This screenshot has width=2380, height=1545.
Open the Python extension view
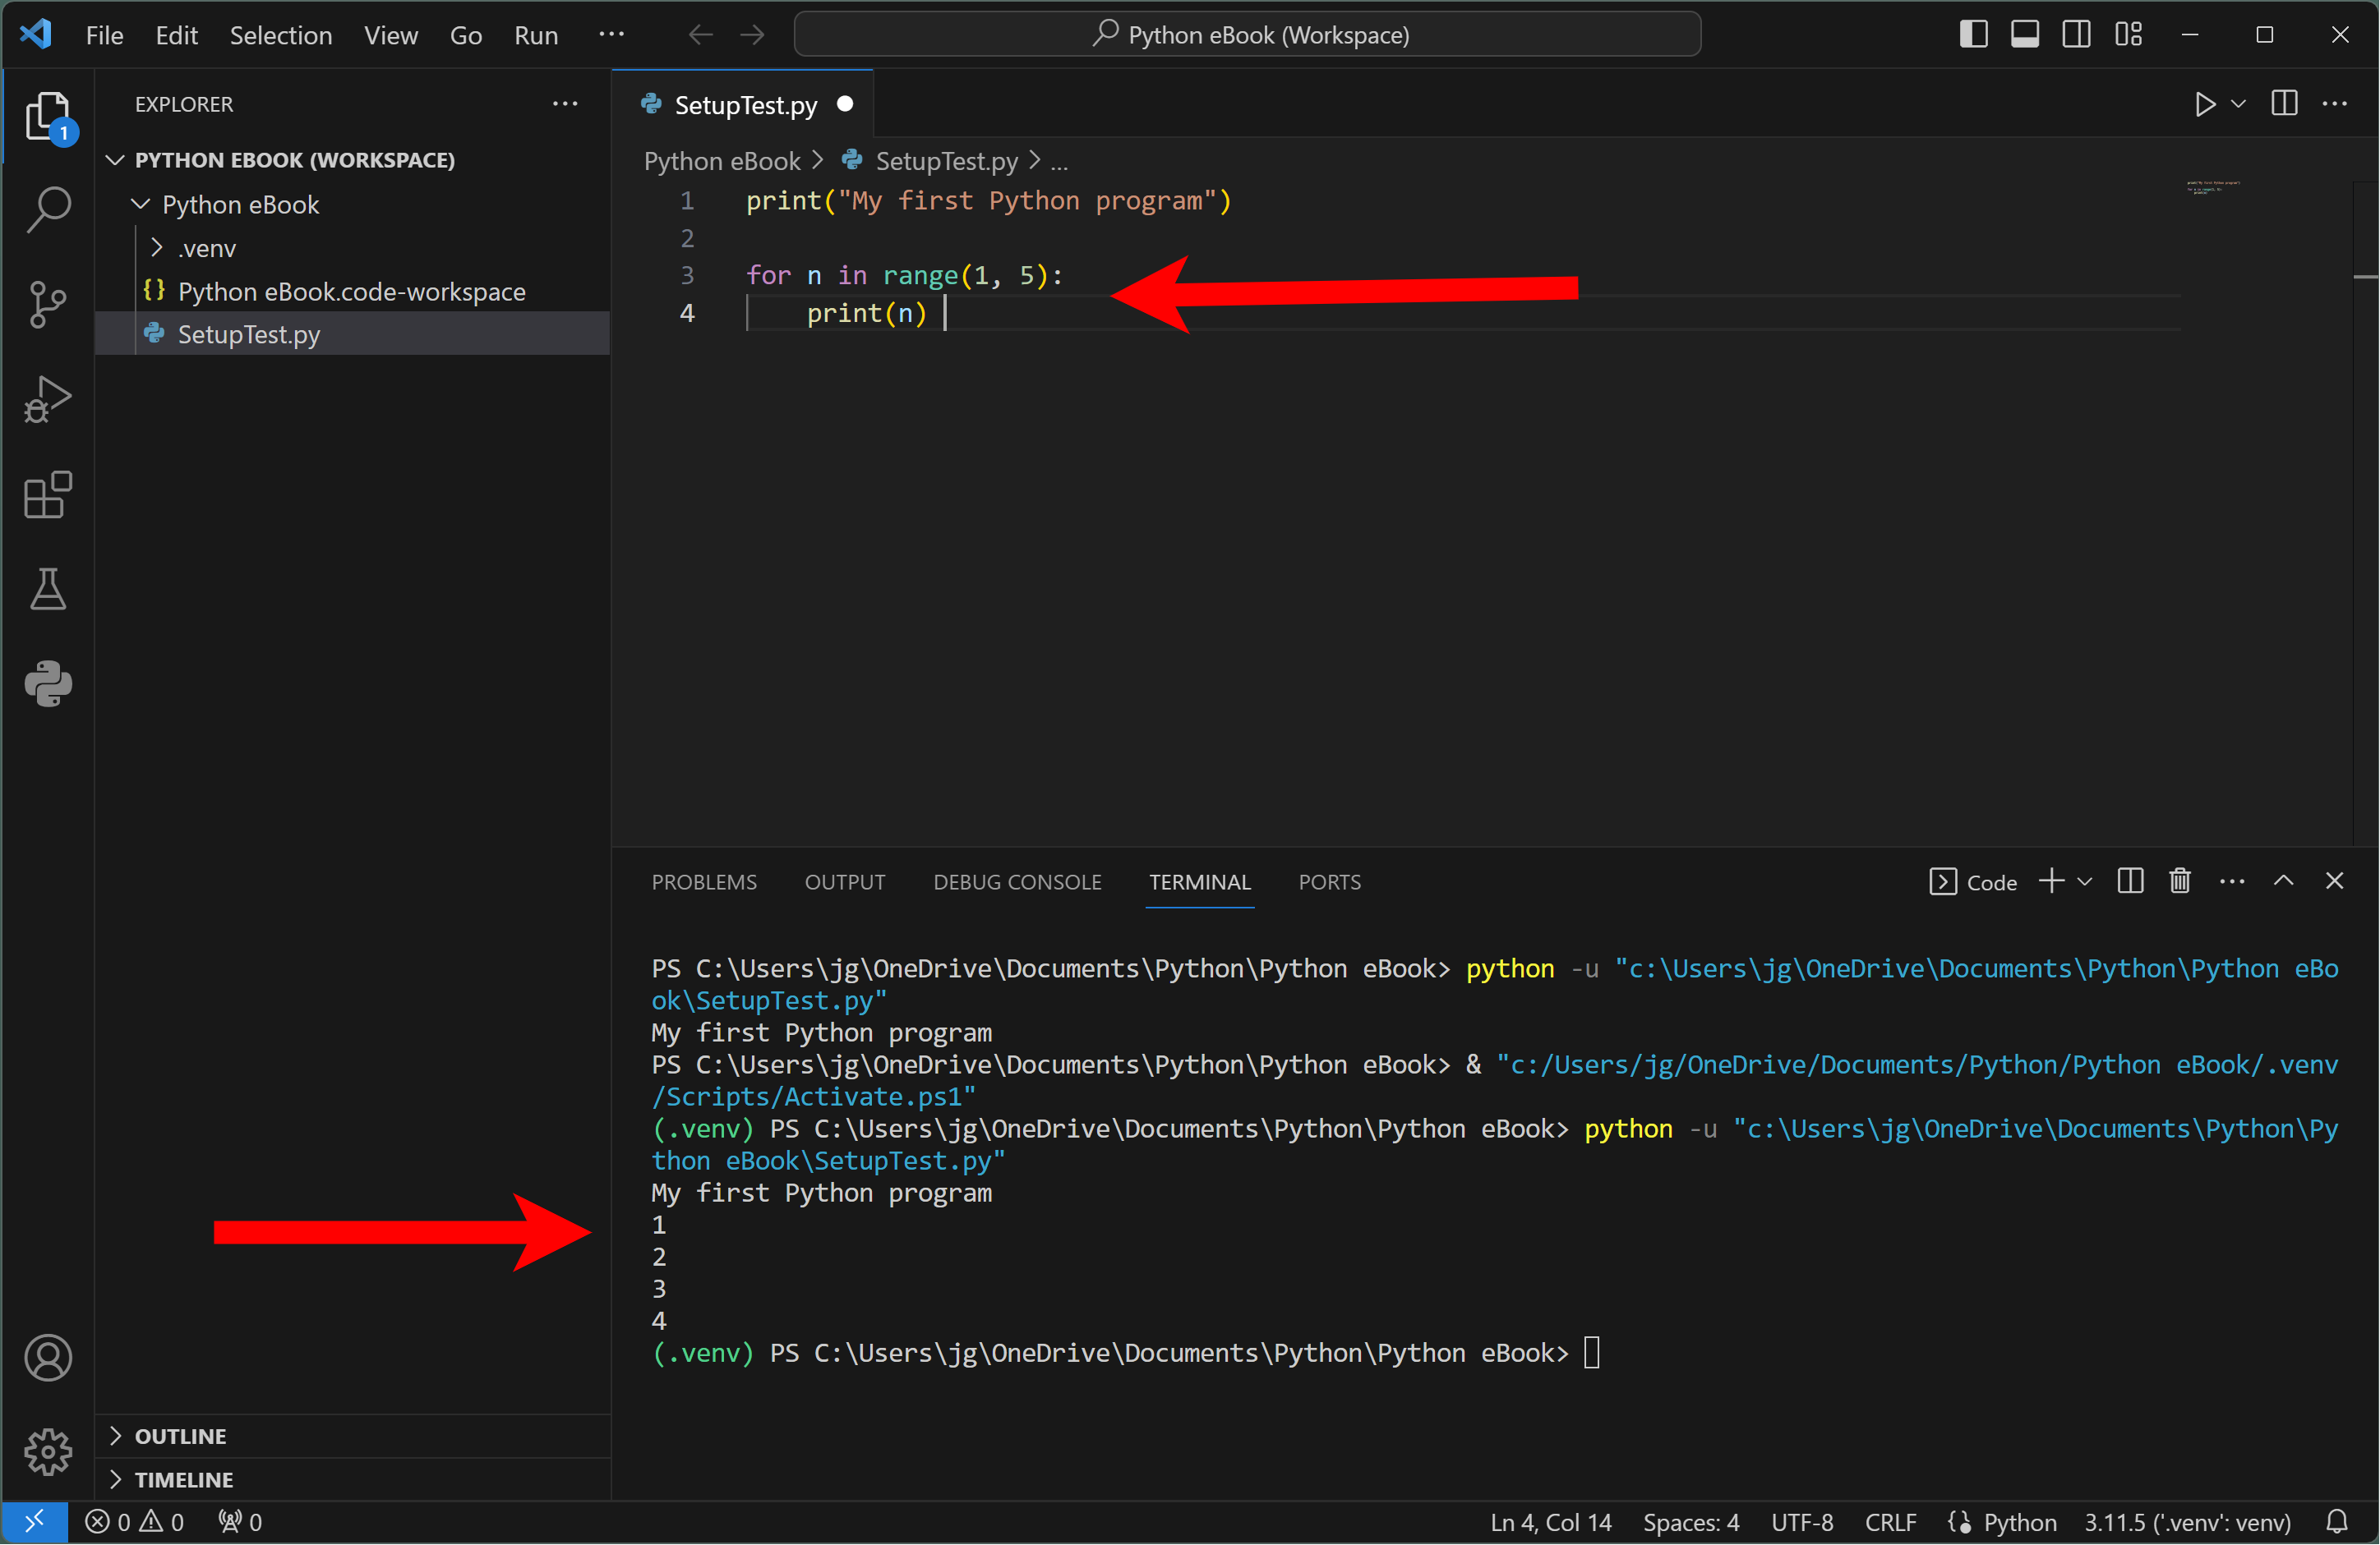[48, 684]
